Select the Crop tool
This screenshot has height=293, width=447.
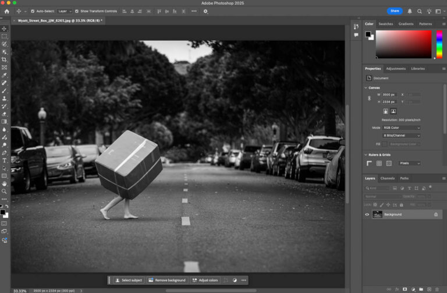pos(4,59)
